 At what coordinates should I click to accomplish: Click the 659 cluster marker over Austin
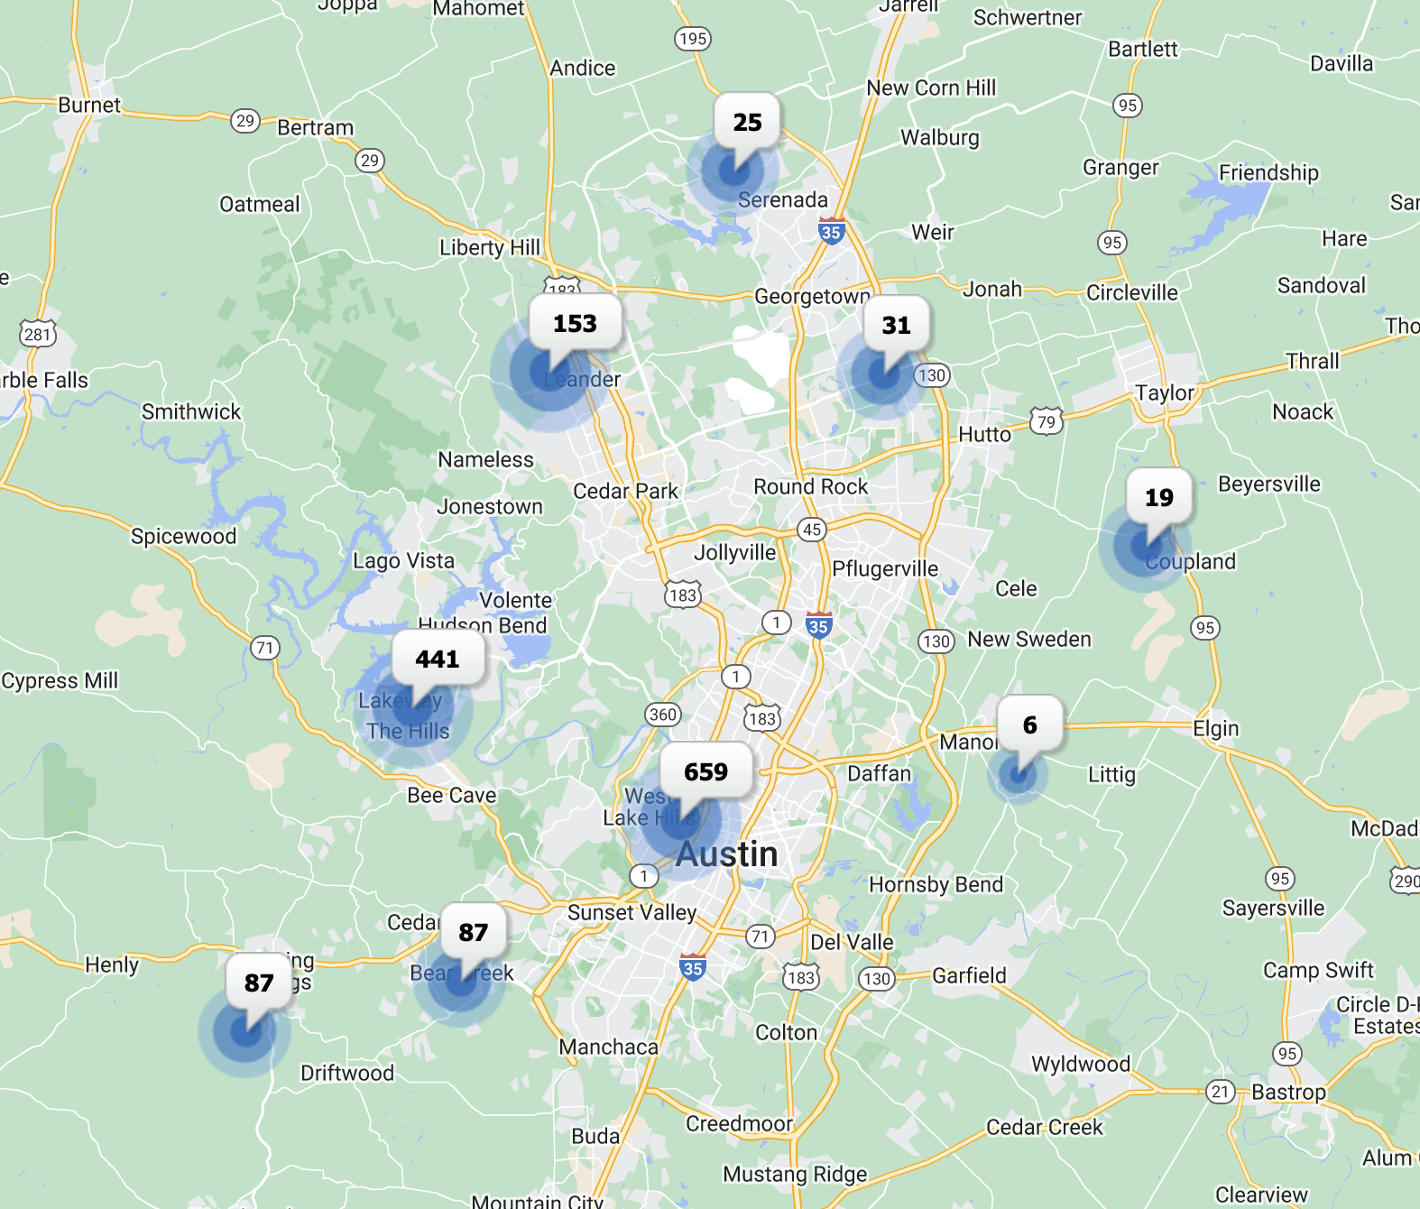pyautogui.click(x=705, y=772)
